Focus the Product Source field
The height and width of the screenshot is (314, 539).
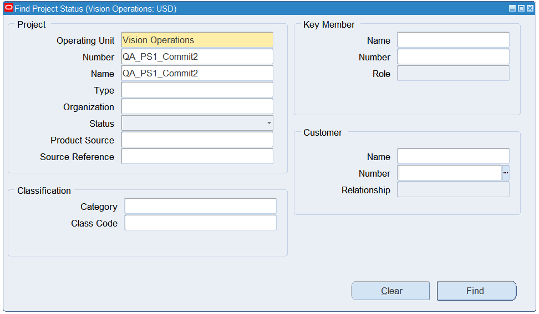point(197,140)
